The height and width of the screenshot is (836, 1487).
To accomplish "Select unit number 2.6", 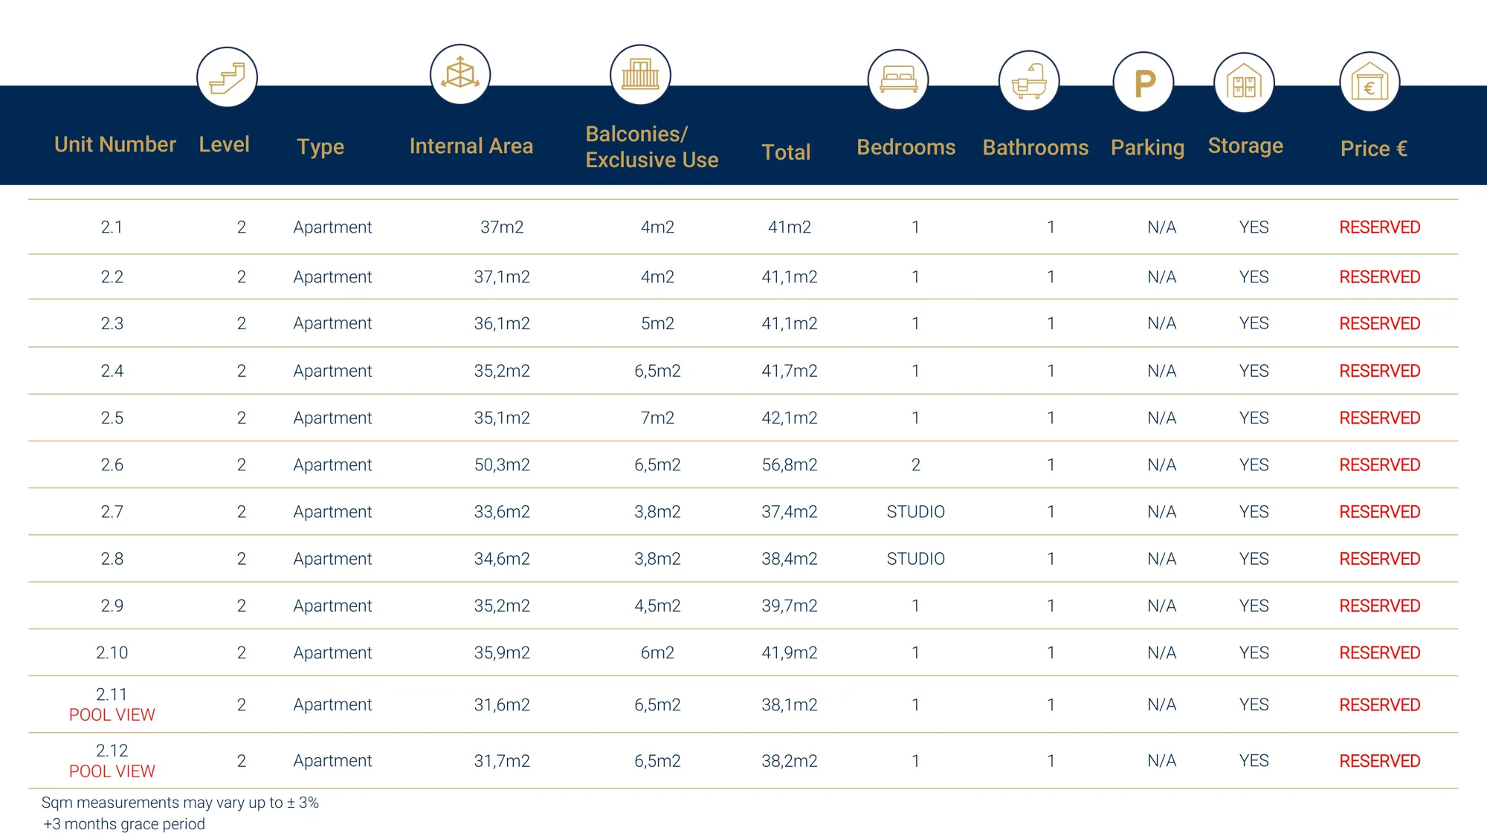I will [x=112, y=465].
